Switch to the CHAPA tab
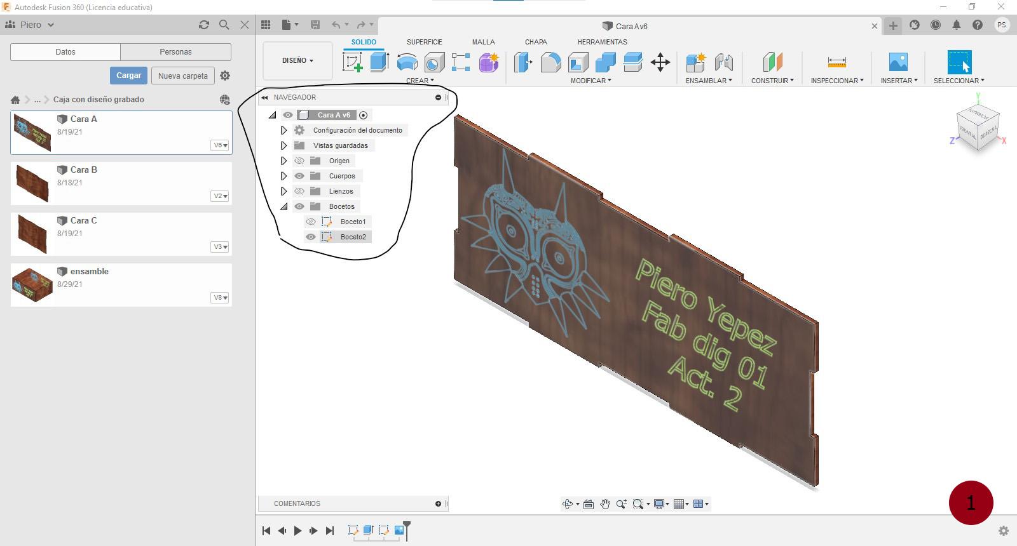The image size is (1017, 546). tap(536, 42)
